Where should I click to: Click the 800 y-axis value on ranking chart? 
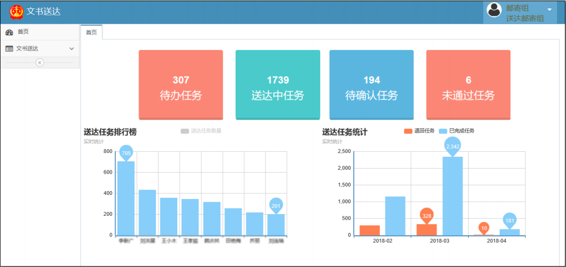[x=108, y=151]
